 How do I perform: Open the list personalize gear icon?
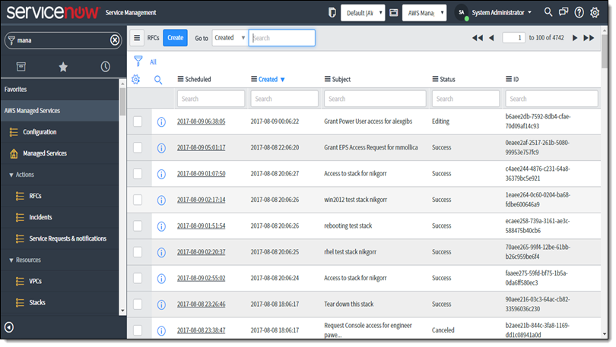point(136,79)
